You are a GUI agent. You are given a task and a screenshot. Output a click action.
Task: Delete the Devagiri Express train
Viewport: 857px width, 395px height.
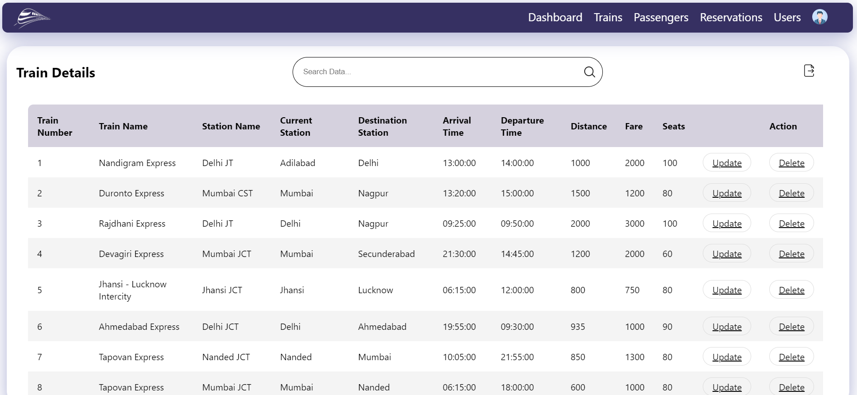click(x=791, y=254)
